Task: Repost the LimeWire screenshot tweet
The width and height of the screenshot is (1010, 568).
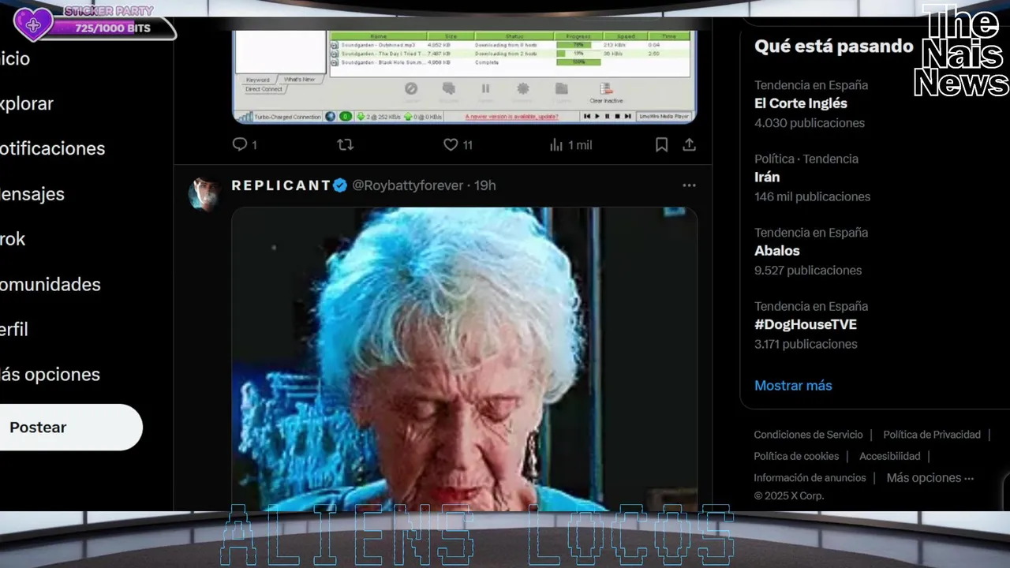Action: [345, 144]
